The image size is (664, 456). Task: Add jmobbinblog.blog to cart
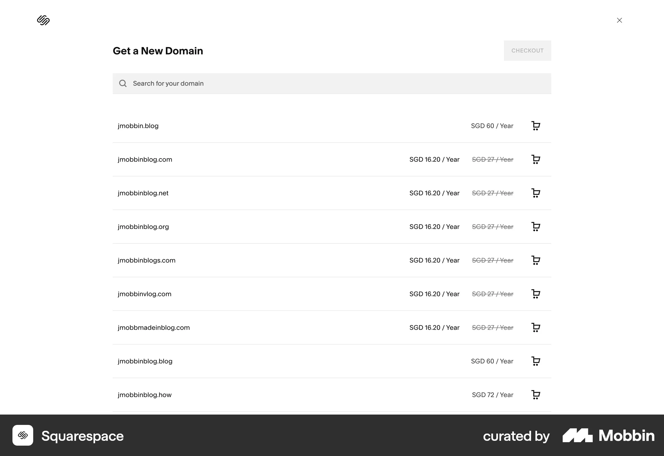pos(536,361)
